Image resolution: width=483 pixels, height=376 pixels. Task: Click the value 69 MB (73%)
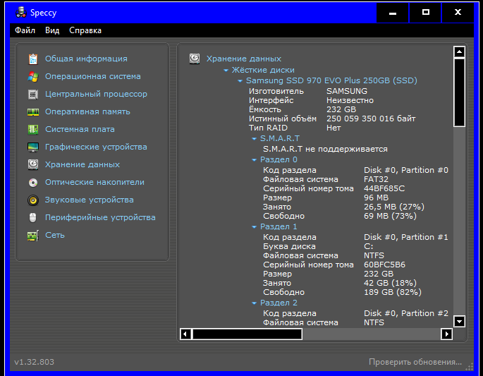(x=390, y=216)
